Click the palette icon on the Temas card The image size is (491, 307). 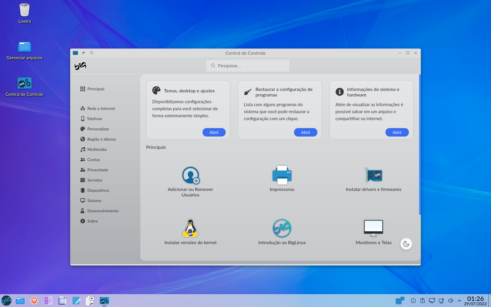(156, 90)
